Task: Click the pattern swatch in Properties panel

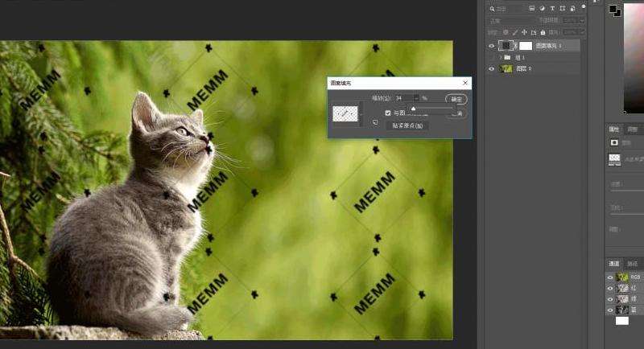Action: (x=614, y=159)
